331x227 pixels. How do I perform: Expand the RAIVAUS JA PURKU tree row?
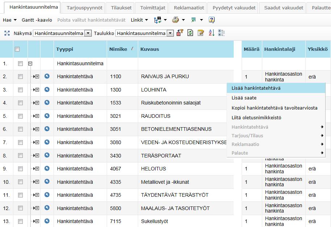(x=37, y=76)
